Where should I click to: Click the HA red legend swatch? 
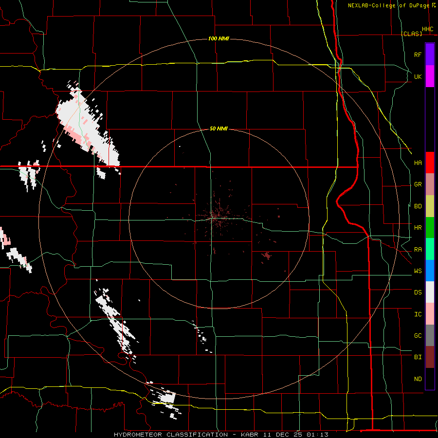pyautogui.click(x=430, y=163)
